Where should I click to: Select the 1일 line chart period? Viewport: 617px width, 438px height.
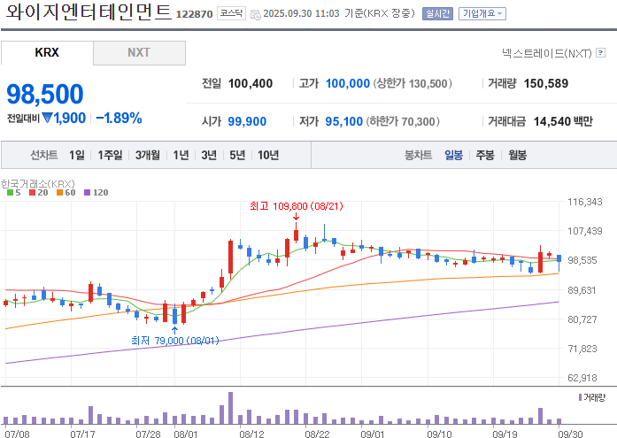[x=77, y=155]
